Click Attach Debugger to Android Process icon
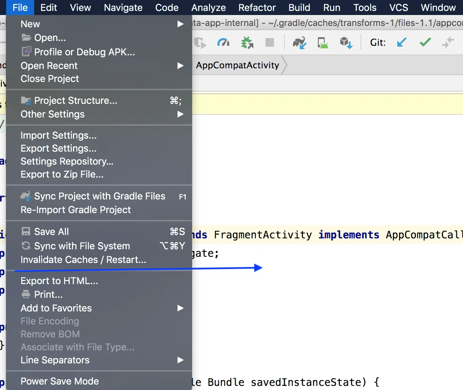 point(247,43)
